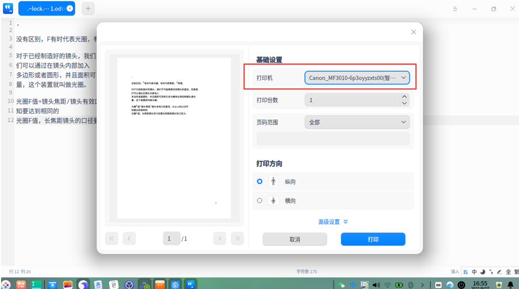Close the lock 1.odt tab

pos(69,9)
